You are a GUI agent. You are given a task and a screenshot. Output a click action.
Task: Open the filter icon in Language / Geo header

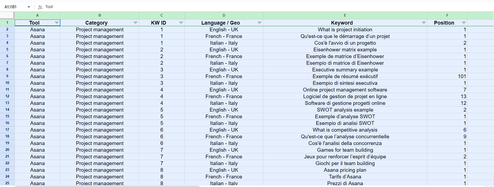(259, 23)
